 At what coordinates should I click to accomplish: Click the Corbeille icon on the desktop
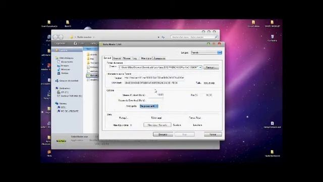click(x=273, y=38)
